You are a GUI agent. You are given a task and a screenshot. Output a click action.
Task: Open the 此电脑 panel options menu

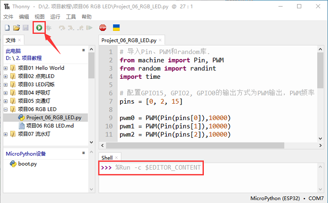click(x=83, y=50)
